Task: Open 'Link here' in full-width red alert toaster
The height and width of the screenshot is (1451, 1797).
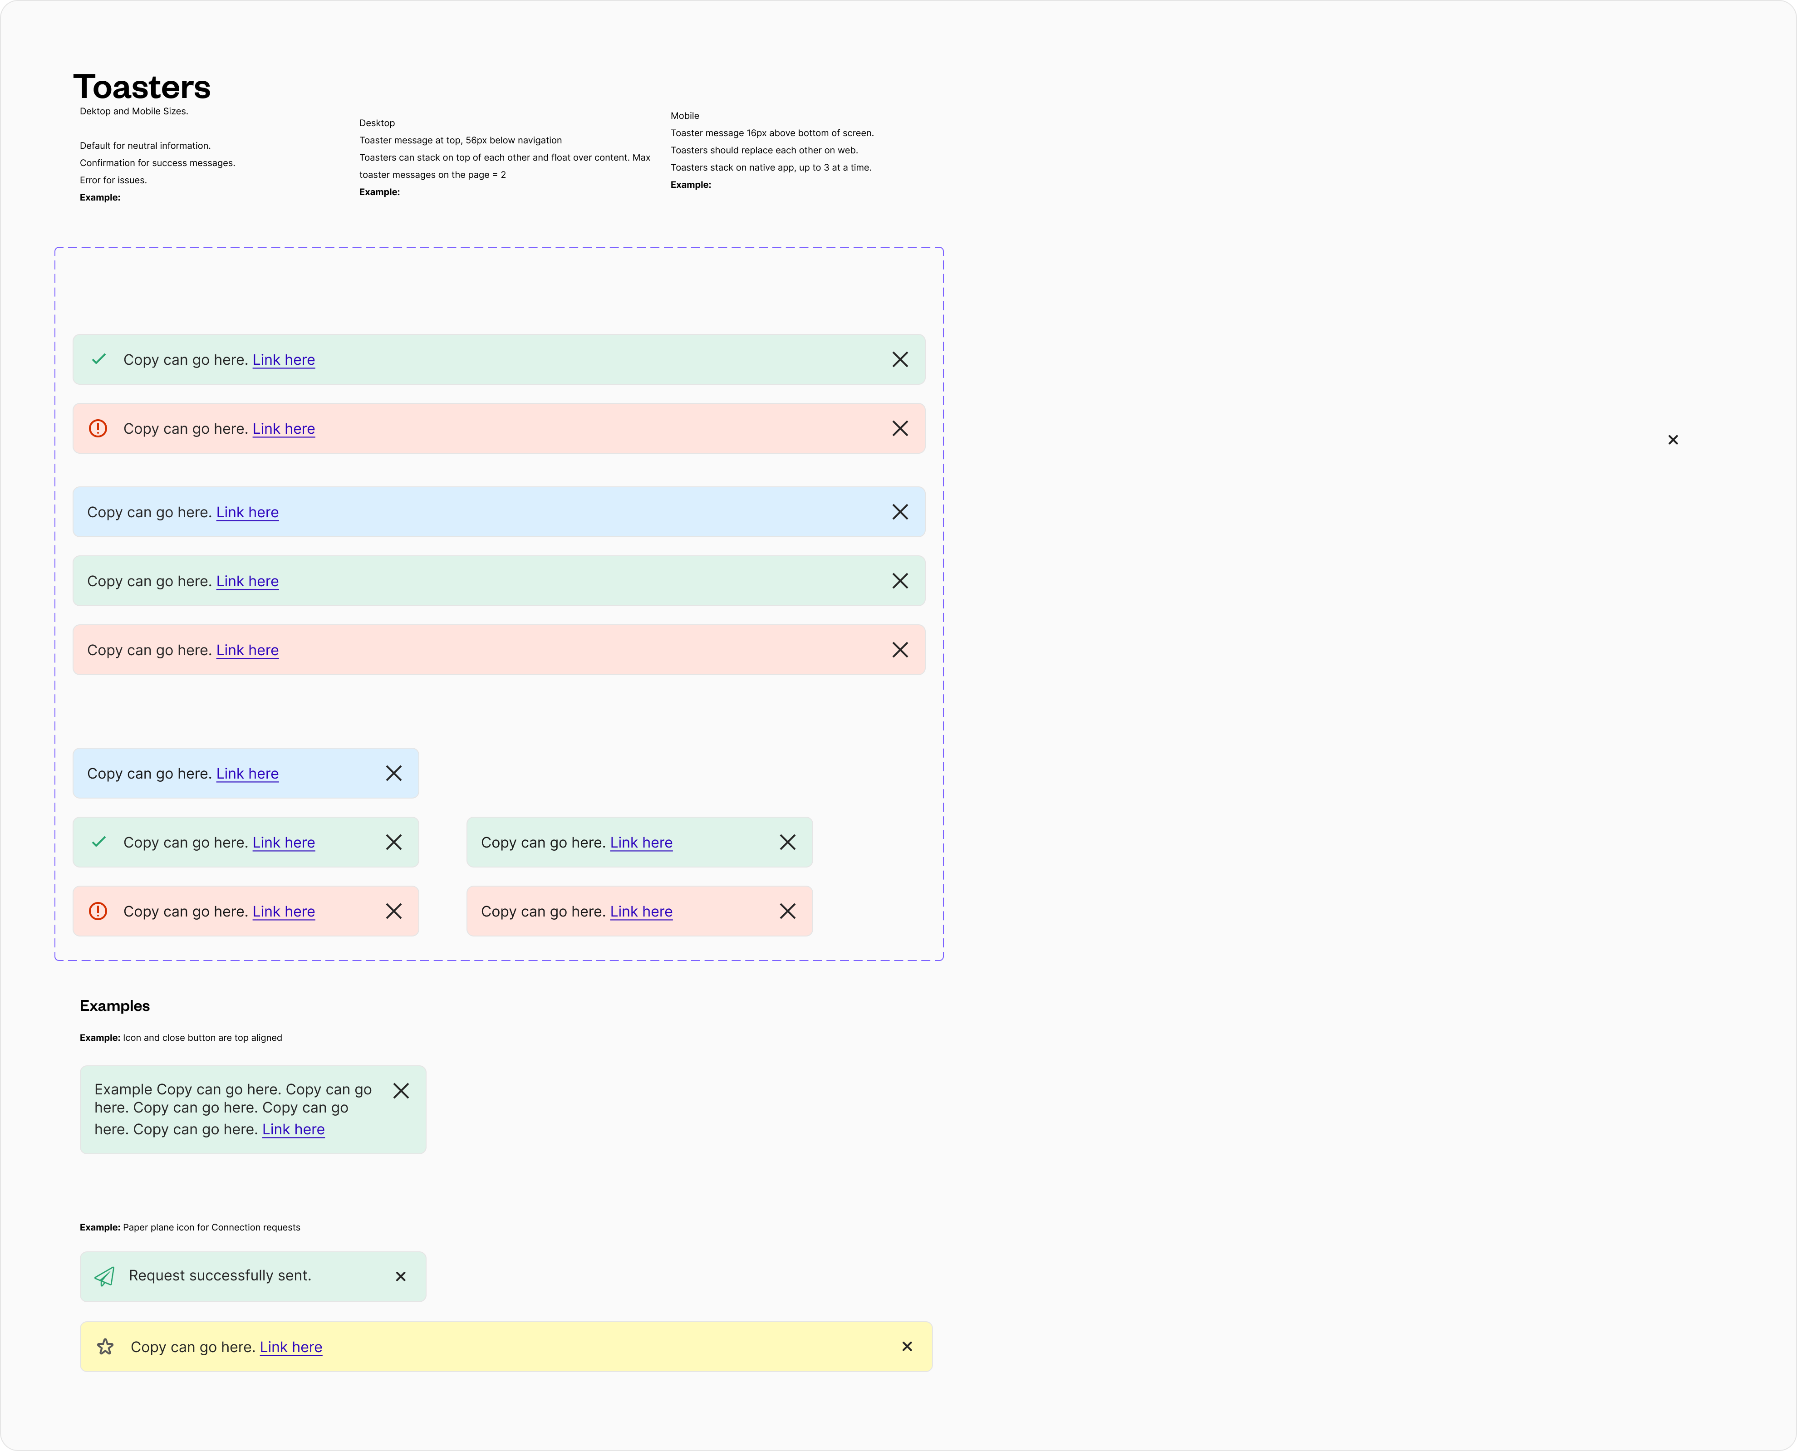Action: (284, 429)
